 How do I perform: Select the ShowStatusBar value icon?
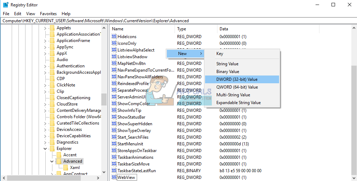click(x=114, y=117)
